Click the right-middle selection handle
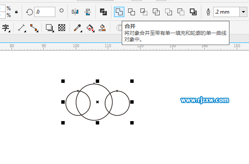249x164 pixels. (132, 102)
